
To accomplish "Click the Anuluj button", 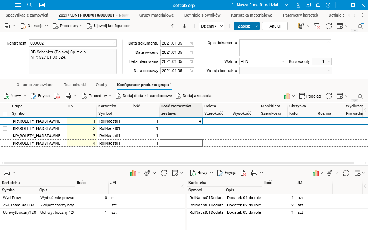I will pos(275,26).
